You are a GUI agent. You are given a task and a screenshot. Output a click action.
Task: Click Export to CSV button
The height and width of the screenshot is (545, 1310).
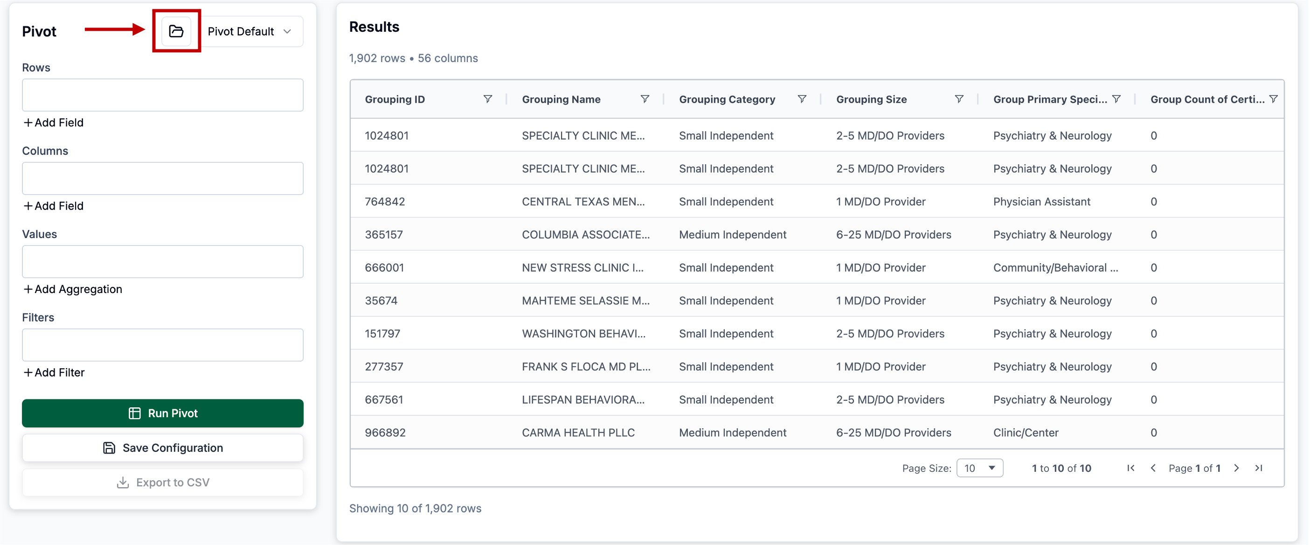point(162,482)
